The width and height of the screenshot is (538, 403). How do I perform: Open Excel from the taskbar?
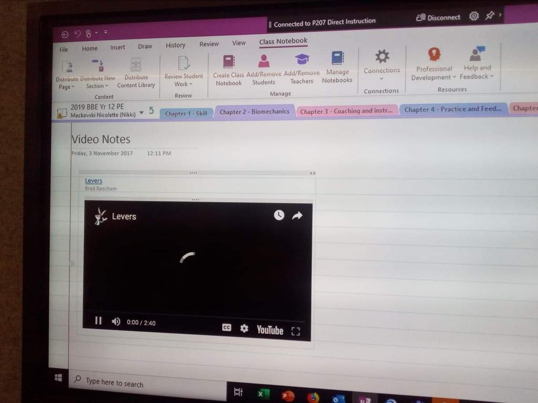(263, 394)
